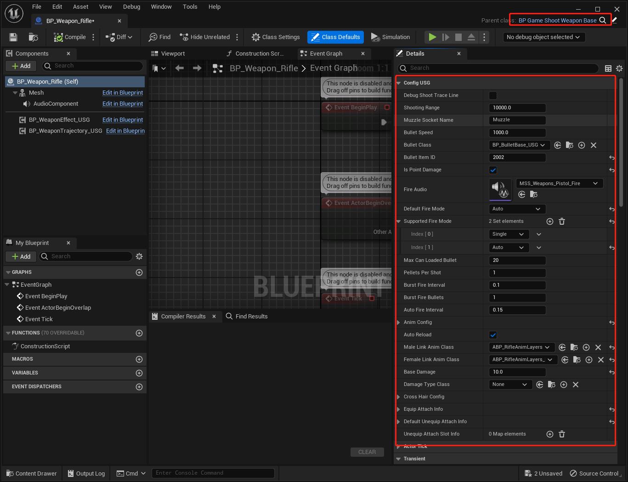The width and height of the screenshot is (628, 482).
Task: Collapse the Mesh component tree
Action: pos(15,93)
